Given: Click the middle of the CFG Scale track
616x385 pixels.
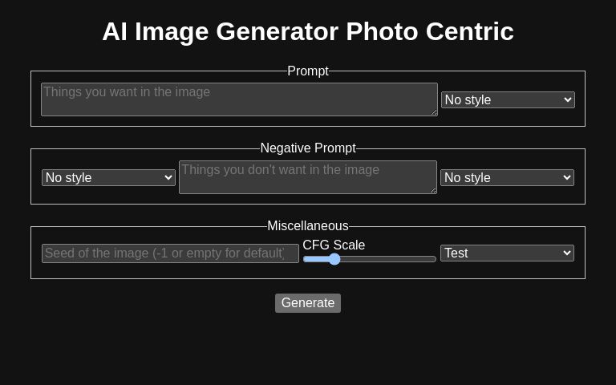Looking at the screenshot, I should point(370,259).
